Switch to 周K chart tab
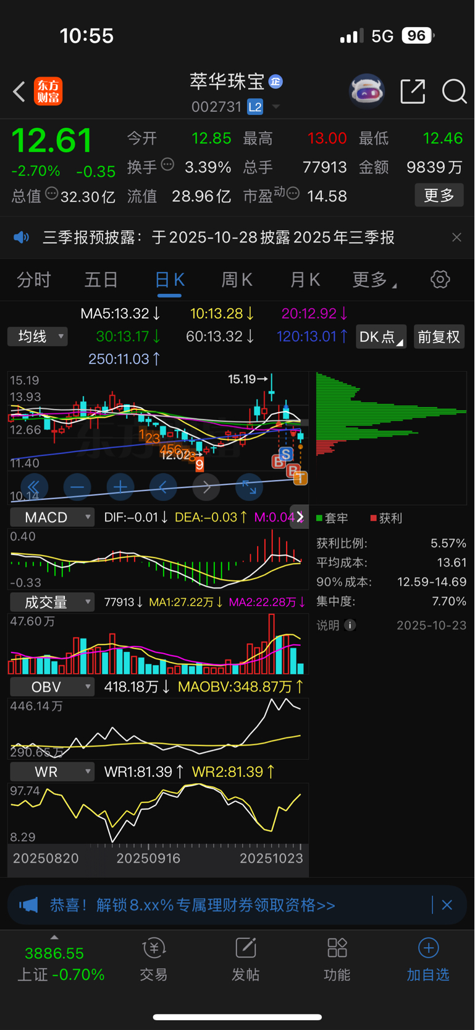475x1030 pixels. coord(237,280)
